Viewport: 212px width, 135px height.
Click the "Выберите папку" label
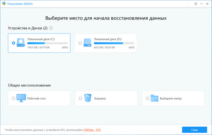tap(171, 99)
